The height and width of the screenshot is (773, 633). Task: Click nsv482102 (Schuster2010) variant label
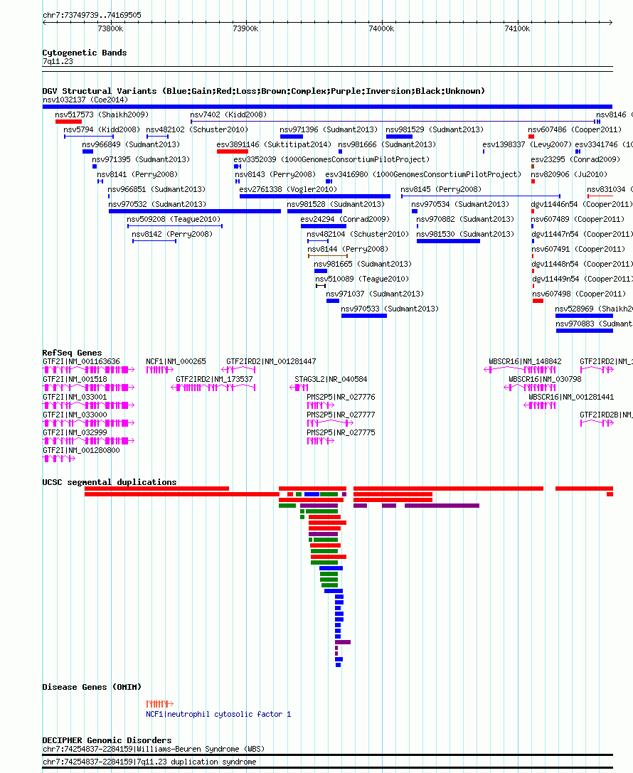[x=197, y=129]
